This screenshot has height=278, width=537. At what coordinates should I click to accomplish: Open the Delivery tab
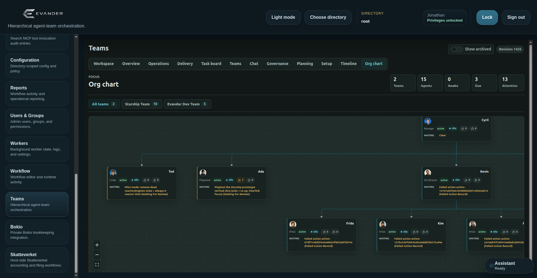tap(185, 64)
